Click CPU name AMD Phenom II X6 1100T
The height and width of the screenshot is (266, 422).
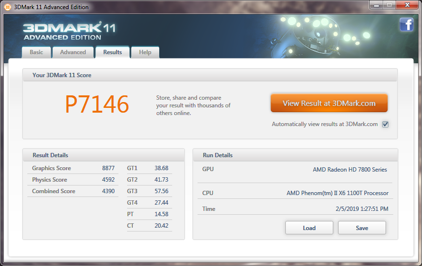click(338, 193)
